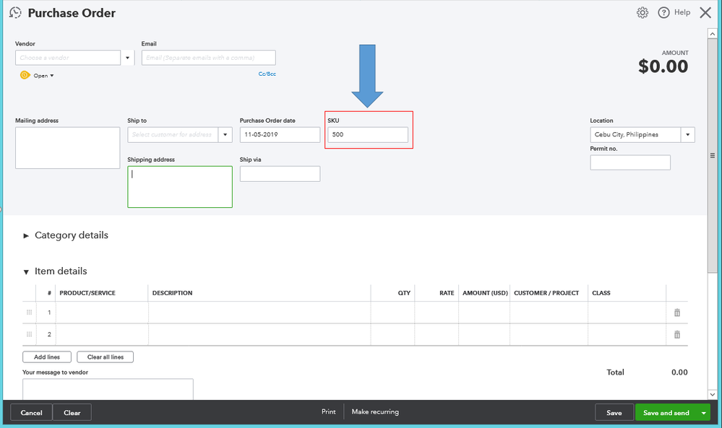The height and width of the screenshot is (428, 722).
Task: Click the Cancel button
Action: click(31, 412)
